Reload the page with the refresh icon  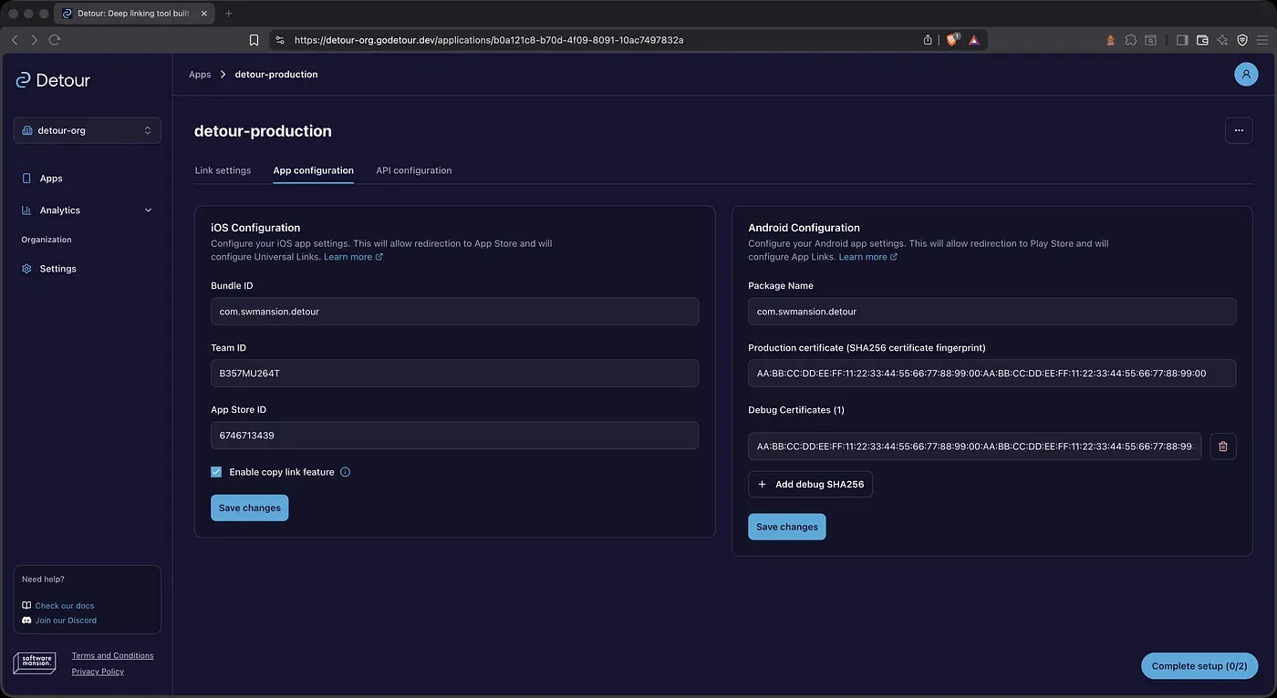coord(55,40)
